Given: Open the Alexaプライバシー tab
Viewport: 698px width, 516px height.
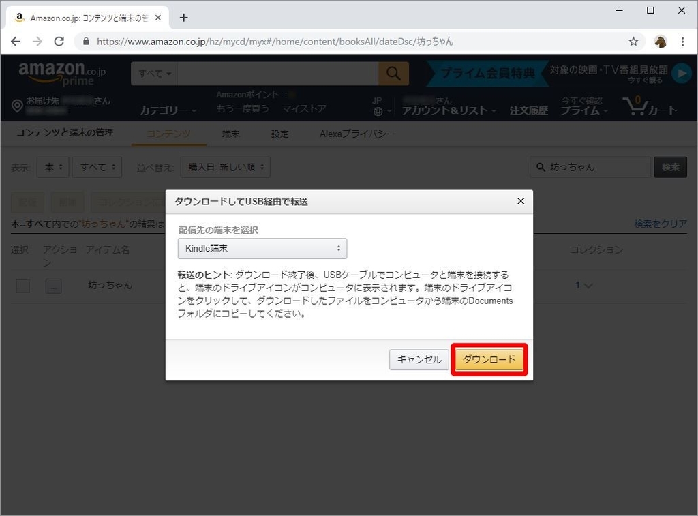Looking at the screenshot, I should pyautogui.click(x=357, y=134).
